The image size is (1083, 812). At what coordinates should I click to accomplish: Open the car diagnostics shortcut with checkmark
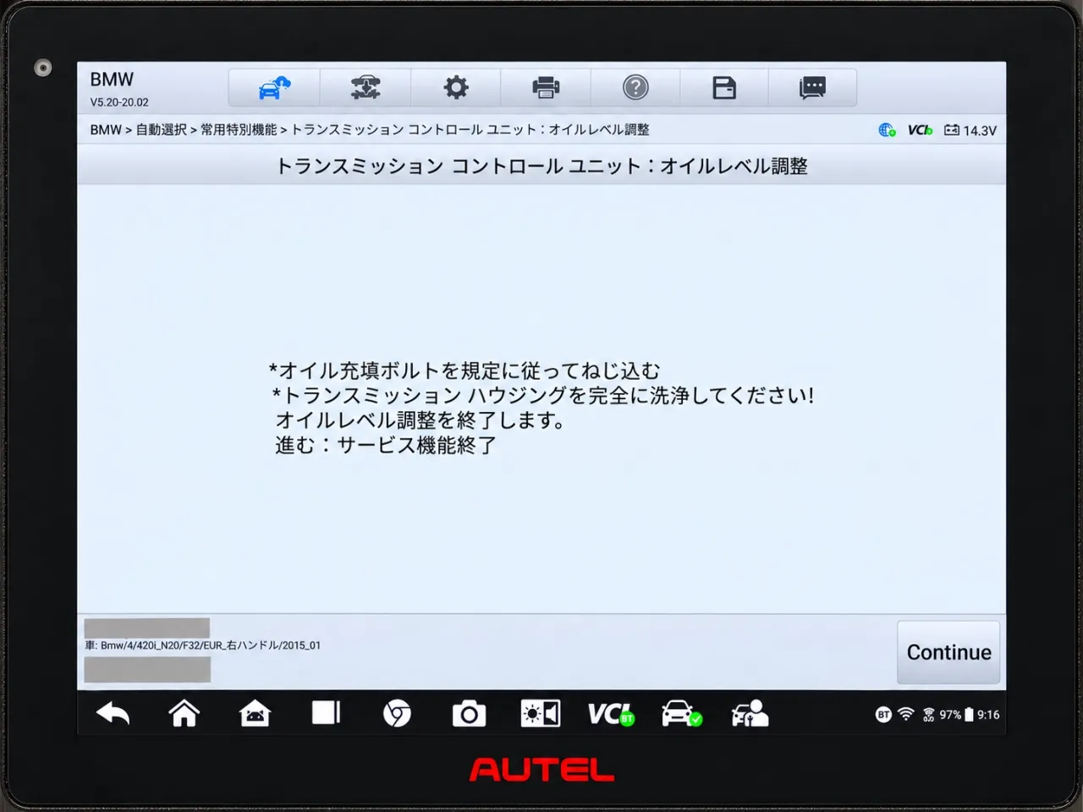point(681,714)
